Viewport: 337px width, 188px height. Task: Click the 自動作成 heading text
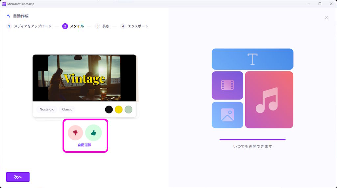tap(21, 16)
